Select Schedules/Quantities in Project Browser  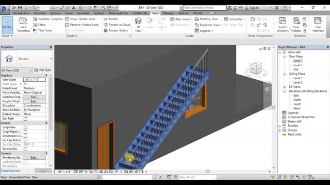pyautogui.click(x=301, y=117)
